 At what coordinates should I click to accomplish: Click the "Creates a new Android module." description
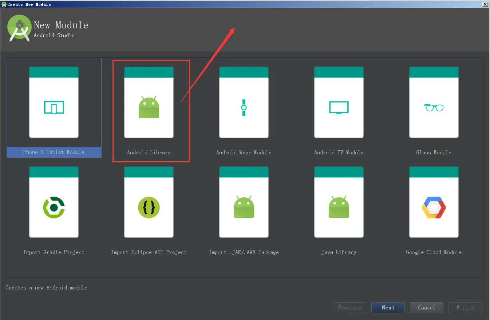(x=47, y=288)
